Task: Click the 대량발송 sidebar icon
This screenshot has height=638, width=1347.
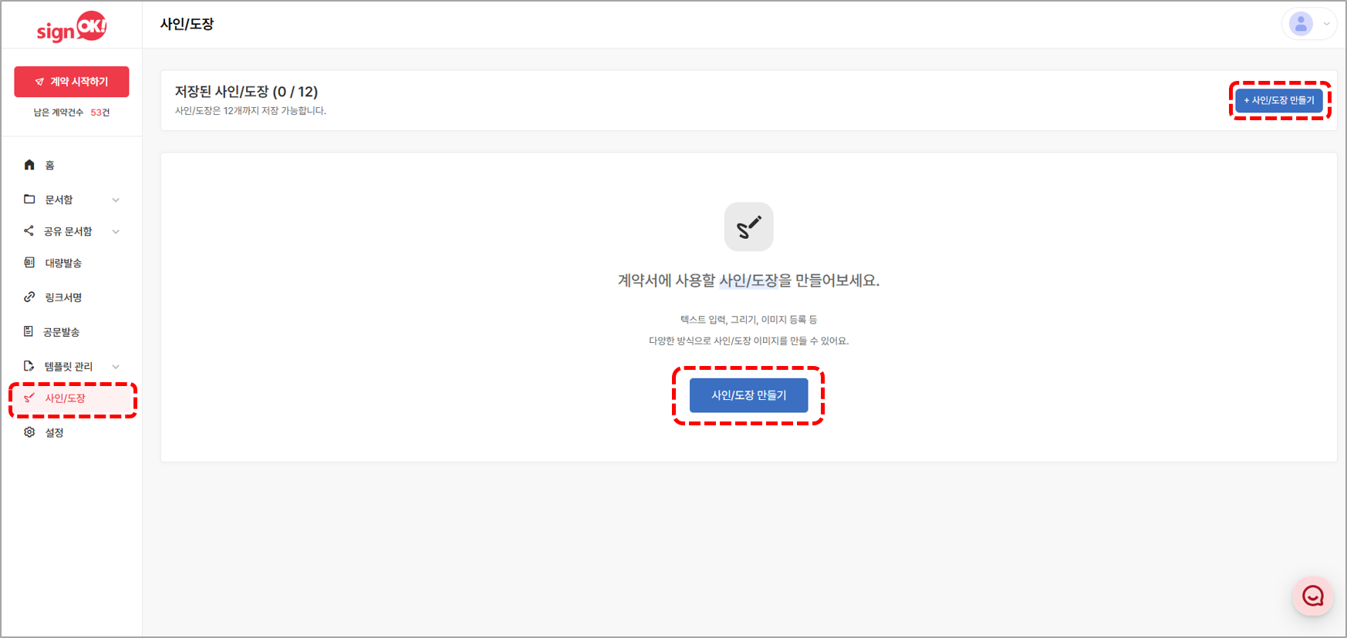Action: [29, 263]
